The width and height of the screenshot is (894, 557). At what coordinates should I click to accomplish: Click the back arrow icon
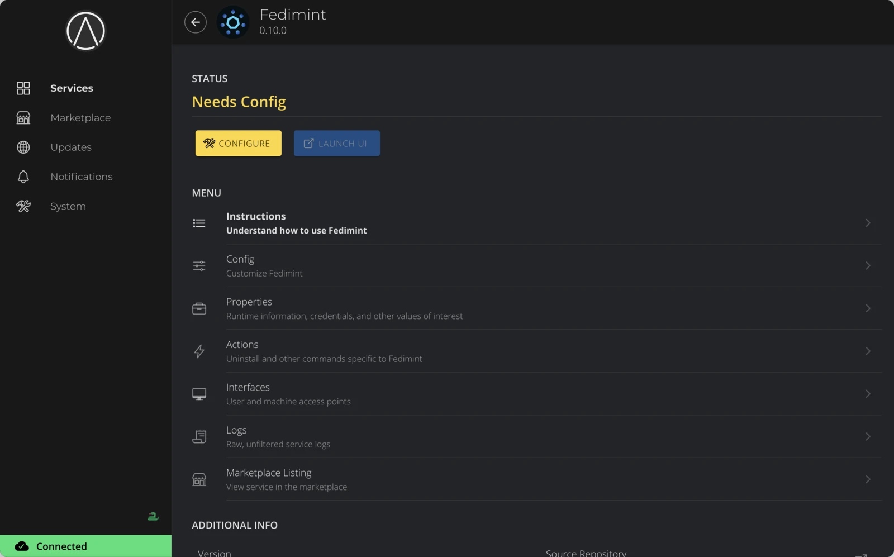click(x=195, y=22)
